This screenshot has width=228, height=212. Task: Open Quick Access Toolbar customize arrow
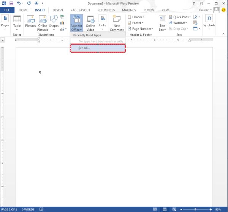[x=43, y=3]
